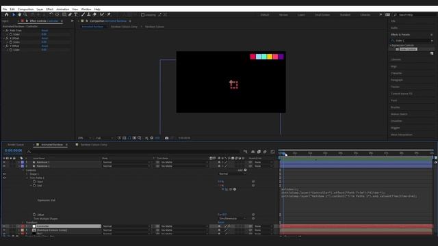The height and width of the screenshot is (246, 438).
Task: Open the Paragraph panel
Action: [397, 80]
